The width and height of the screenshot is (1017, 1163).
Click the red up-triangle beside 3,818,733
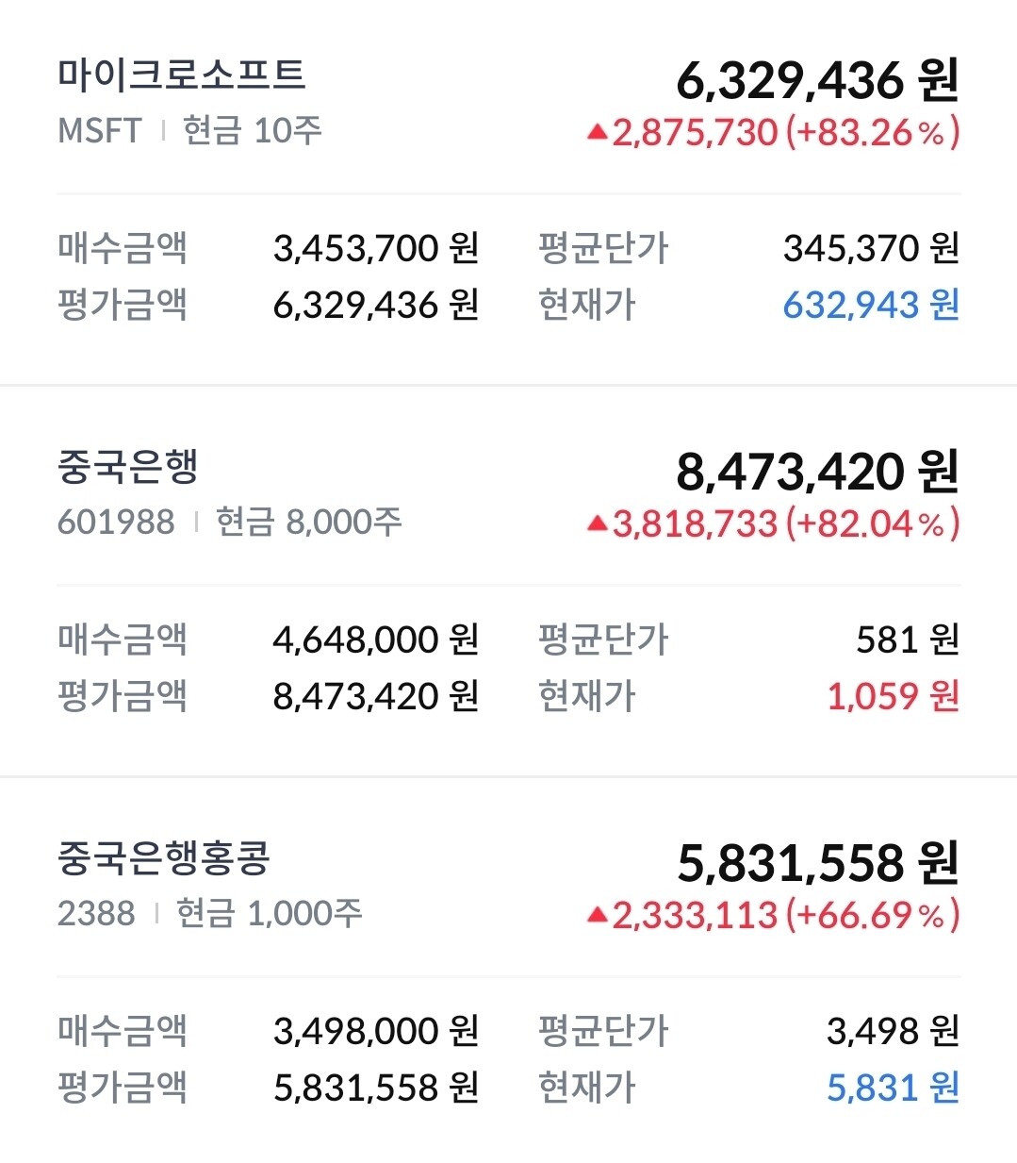coord(596,523)
